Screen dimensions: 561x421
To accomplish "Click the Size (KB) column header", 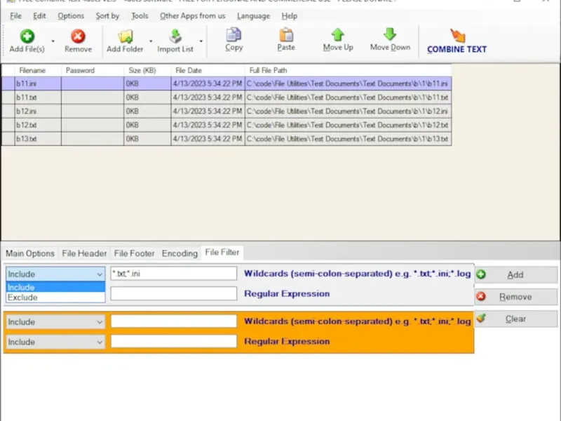I will 147,71.
